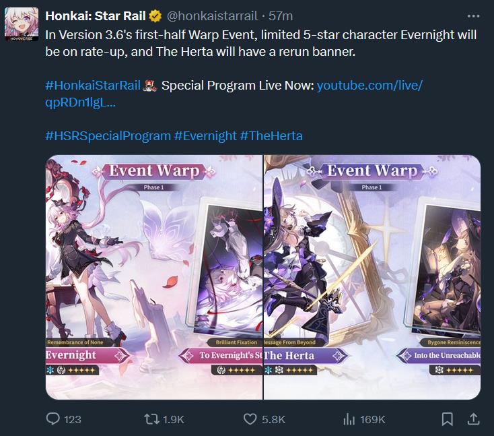
Task: Open the #Evernight hashtag
Action: click(x=205, y=136)
